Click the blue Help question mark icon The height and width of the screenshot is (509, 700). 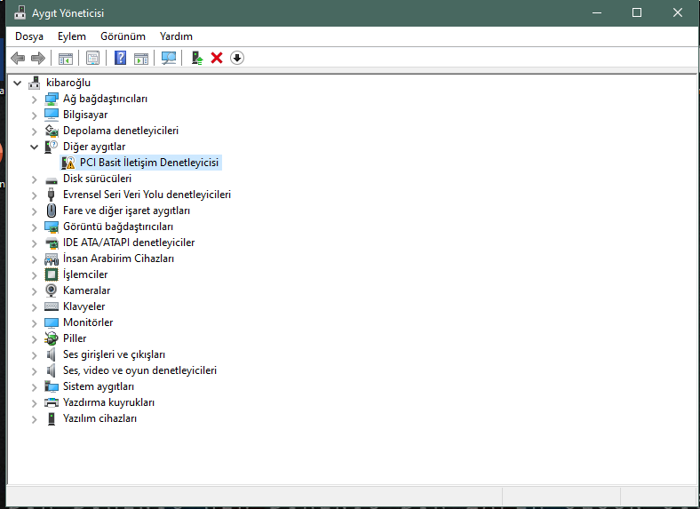[x=121, y=58]
